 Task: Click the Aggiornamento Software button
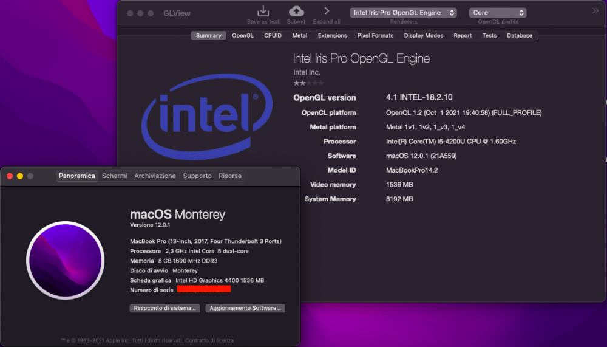[245, 308]
